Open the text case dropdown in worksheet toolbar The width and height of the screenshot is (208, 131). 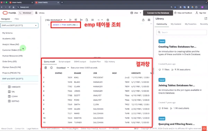[100, 20]
